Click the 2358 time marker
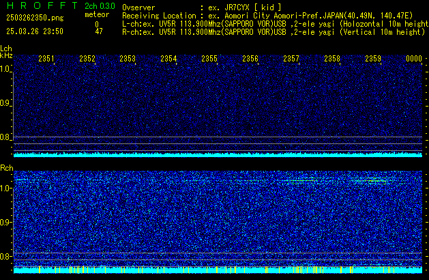The image size is (429, 280). [x=332, y=59]
